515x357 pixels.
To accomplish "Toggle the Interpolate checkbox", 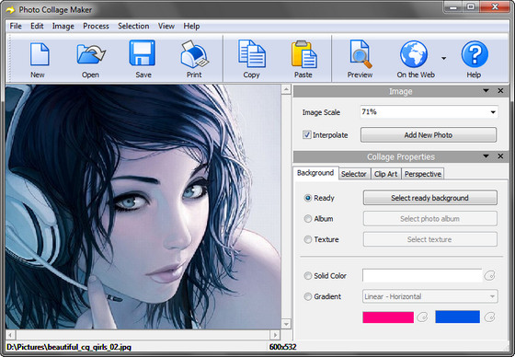I will click(x=307, y=134).
